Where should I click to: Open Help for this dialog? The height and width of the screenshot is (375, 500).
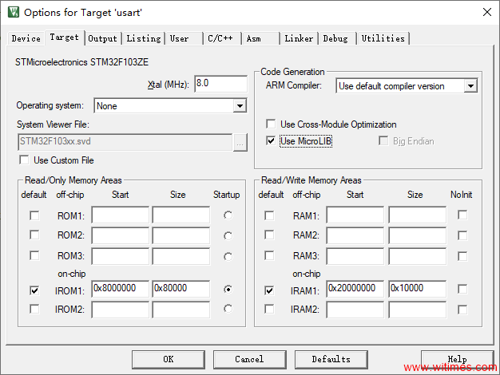click(x=458, y=359)
